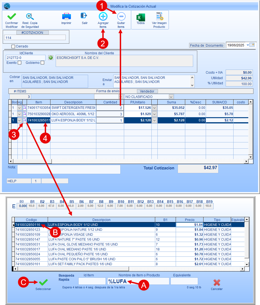Open Forma de envio dropdown
The image size is (260, 305).
click(x=120, y=97)
